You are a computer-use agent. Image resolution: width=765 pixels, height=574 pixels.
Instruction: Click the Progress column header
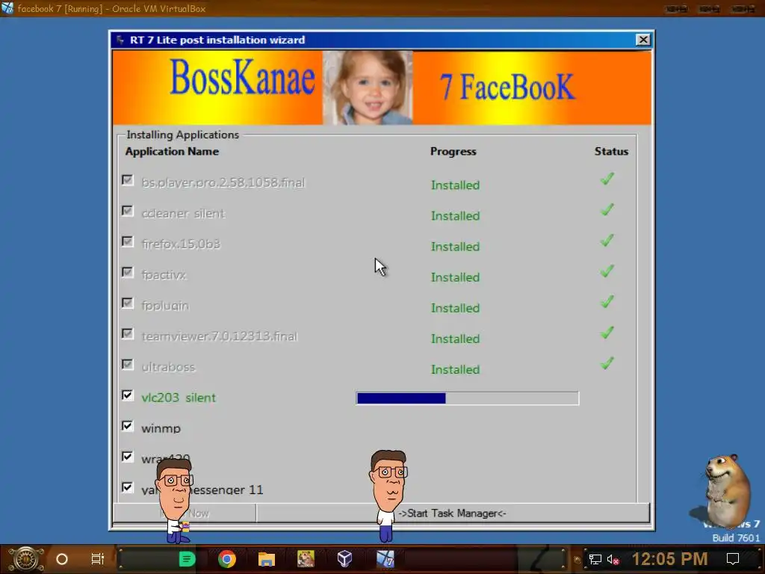pos(453,151)
